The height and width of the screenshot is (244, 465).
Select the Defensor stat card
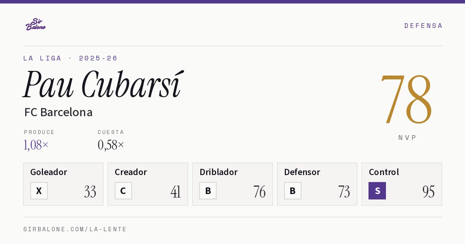click(317, 184)
